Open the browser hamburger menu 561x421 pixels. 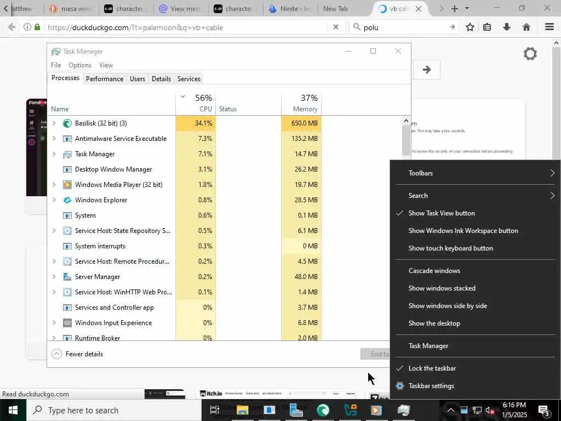pyautogui.click(x=549, y=27)
